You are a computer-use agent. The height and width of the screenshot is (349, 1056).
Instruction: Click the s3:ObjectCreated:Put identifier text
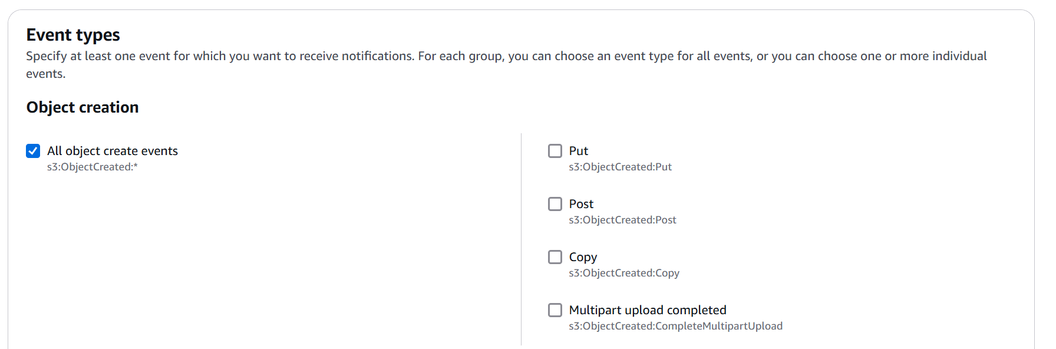(x=620, y=167)
